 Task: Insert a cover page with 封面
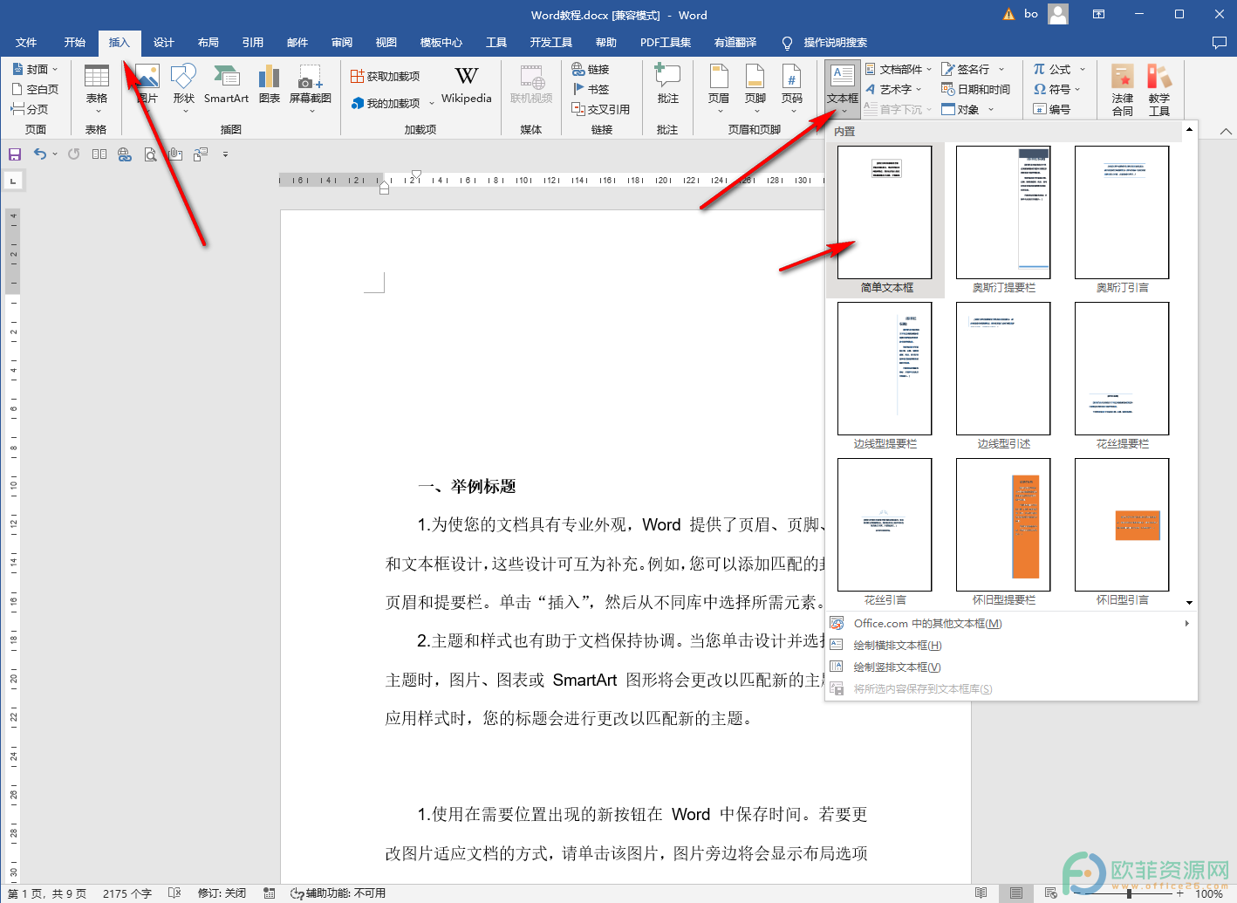point(34,69)
